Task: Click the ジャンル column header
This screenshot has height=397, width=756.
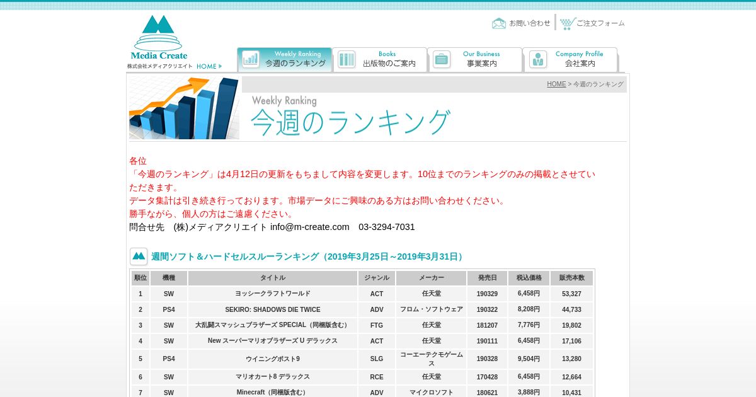Action: coord(377,278)
